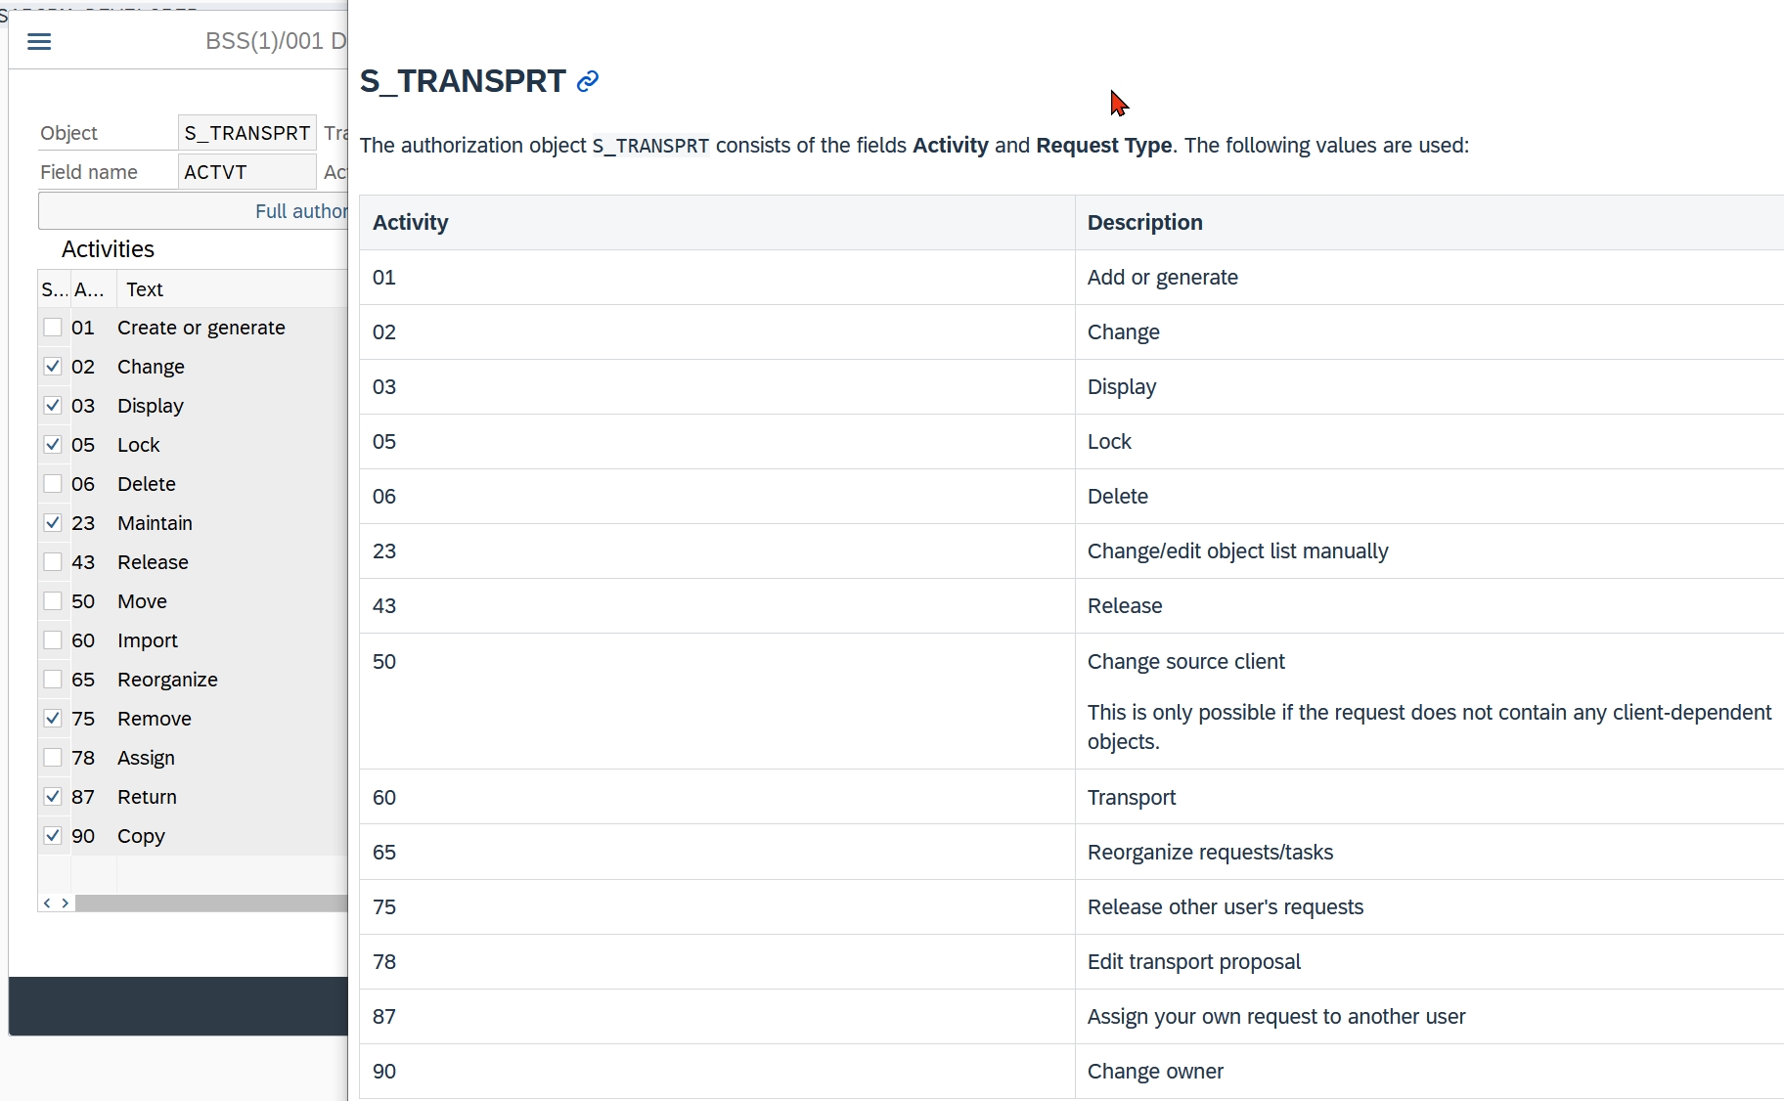This screenshot has height=1101, width=1784.
Task: Uncheck the 90 Copy activity
Action: 53,836
